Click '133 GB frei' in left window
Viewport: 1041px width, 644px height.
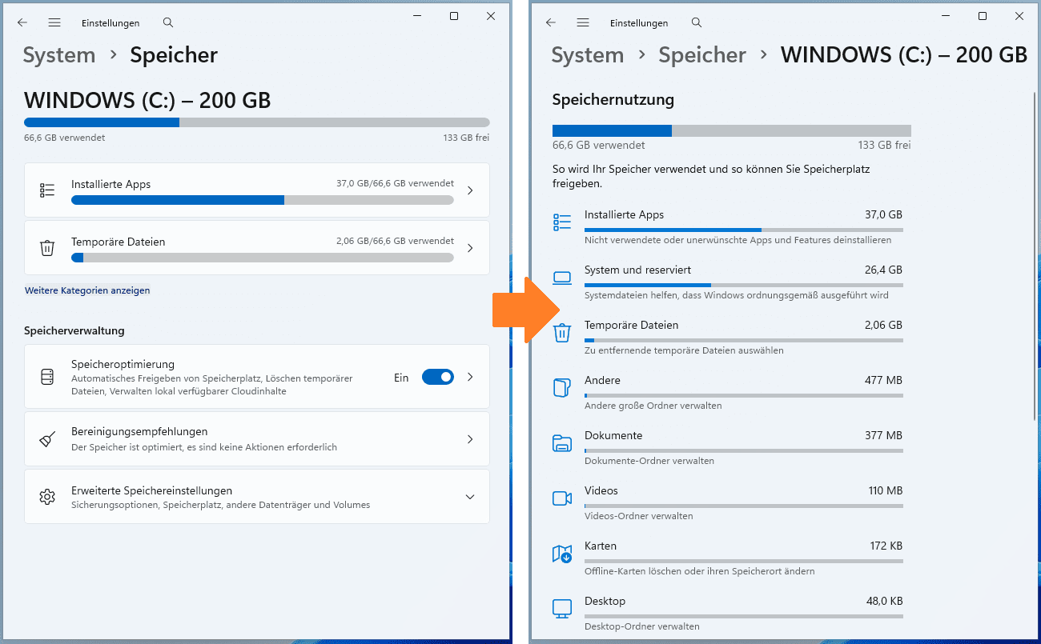pos(466,138)
